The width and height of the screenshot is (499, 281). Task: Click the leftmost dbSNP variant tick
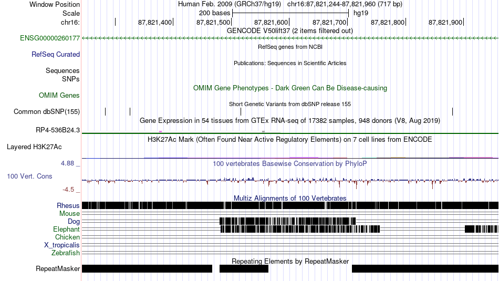tap(106, 112)
